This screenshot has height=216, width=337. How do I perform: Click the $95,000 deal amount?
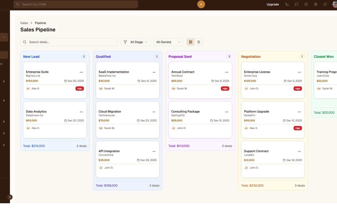[249, 121]
